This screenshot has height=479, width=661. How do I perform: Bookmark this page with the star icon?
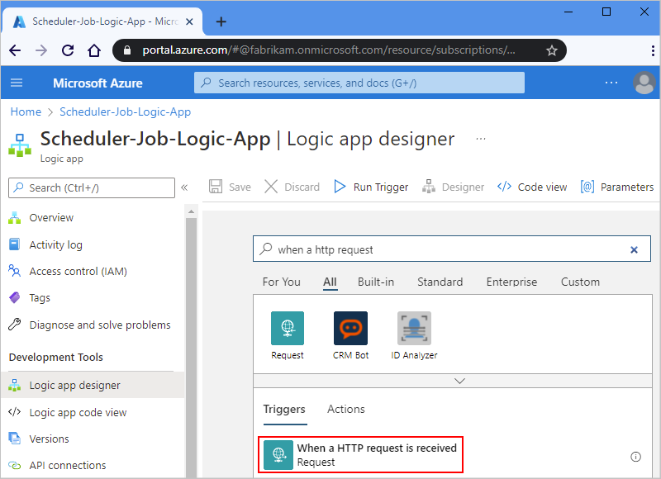point(551,50)
